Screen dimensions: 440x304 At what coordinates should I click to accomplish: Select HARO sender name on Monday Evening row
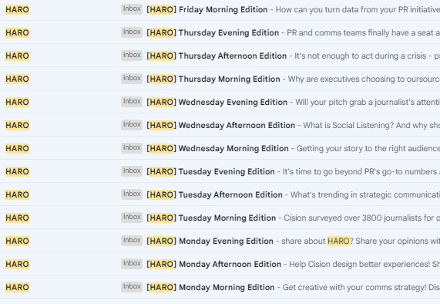(18, 241)
